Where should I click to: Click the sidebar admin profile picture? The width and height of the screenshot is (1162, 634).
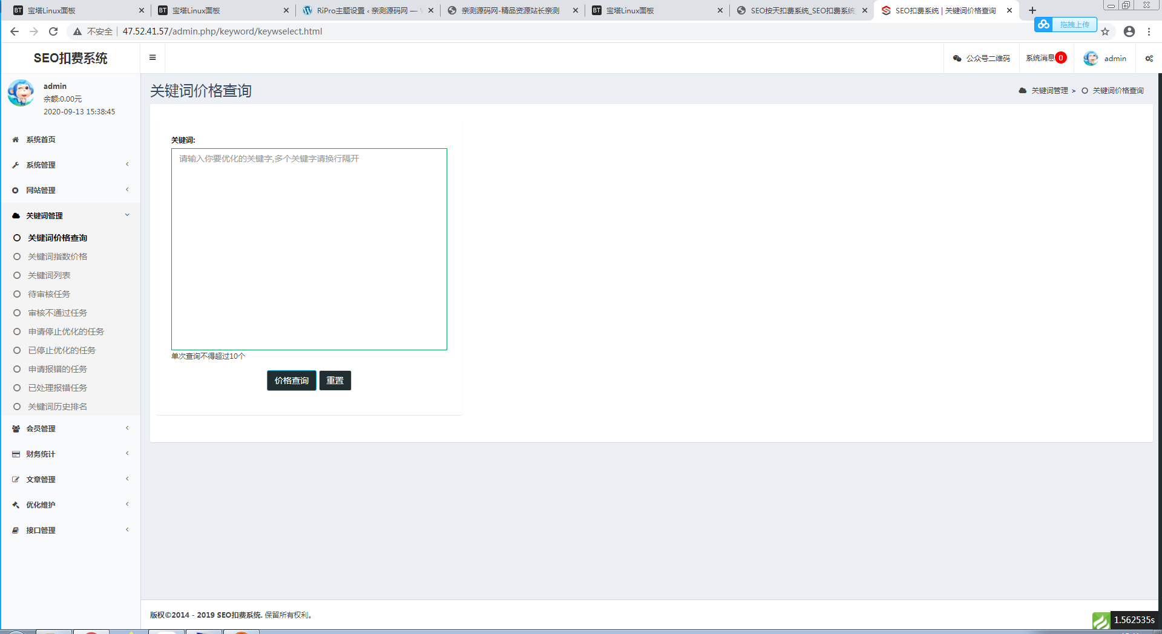[x=21, y=93]
